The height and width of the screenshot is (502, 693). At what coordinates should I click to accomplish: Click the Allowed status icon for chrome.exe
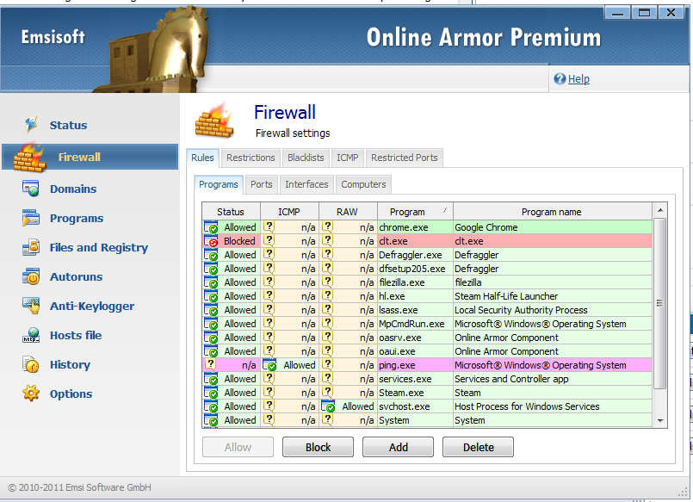(211, 227)
